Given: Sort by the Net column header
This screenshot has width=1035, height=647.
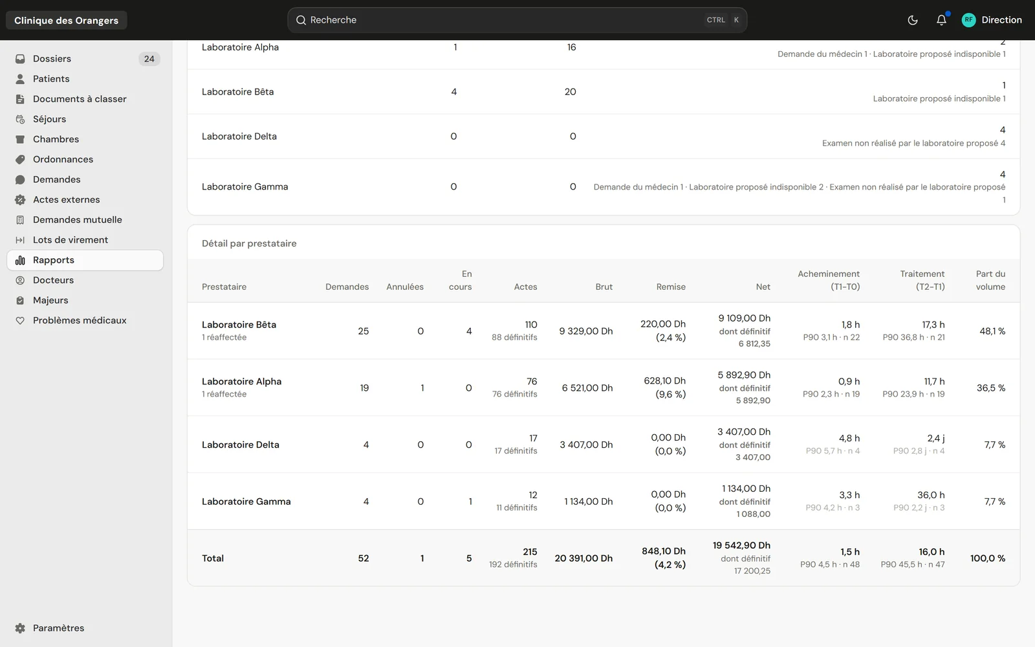Looking at the screenshot, I should coord(763,287).
